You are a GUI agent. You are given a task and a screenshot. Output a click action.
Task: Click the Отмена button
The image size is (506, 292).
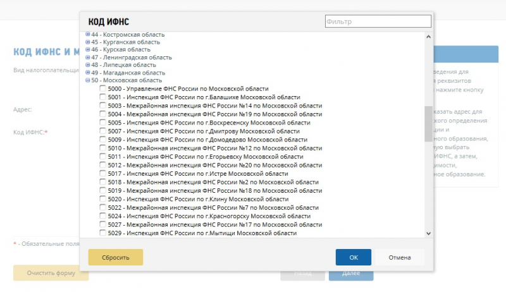click(400, 257)
